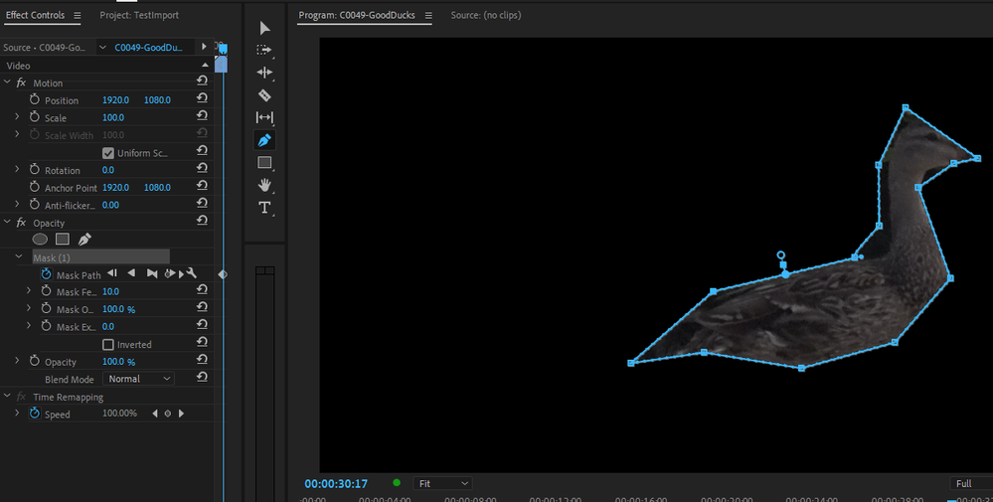
Task: Click the Mask Path keyframe diamond
Action: (223, 274)
